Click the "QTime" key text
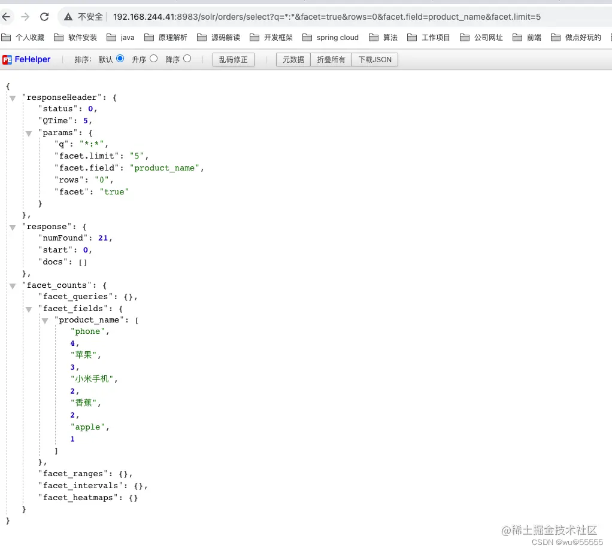Image resolution: width=612 pixels, height=551 pixels. pos(56,121)
